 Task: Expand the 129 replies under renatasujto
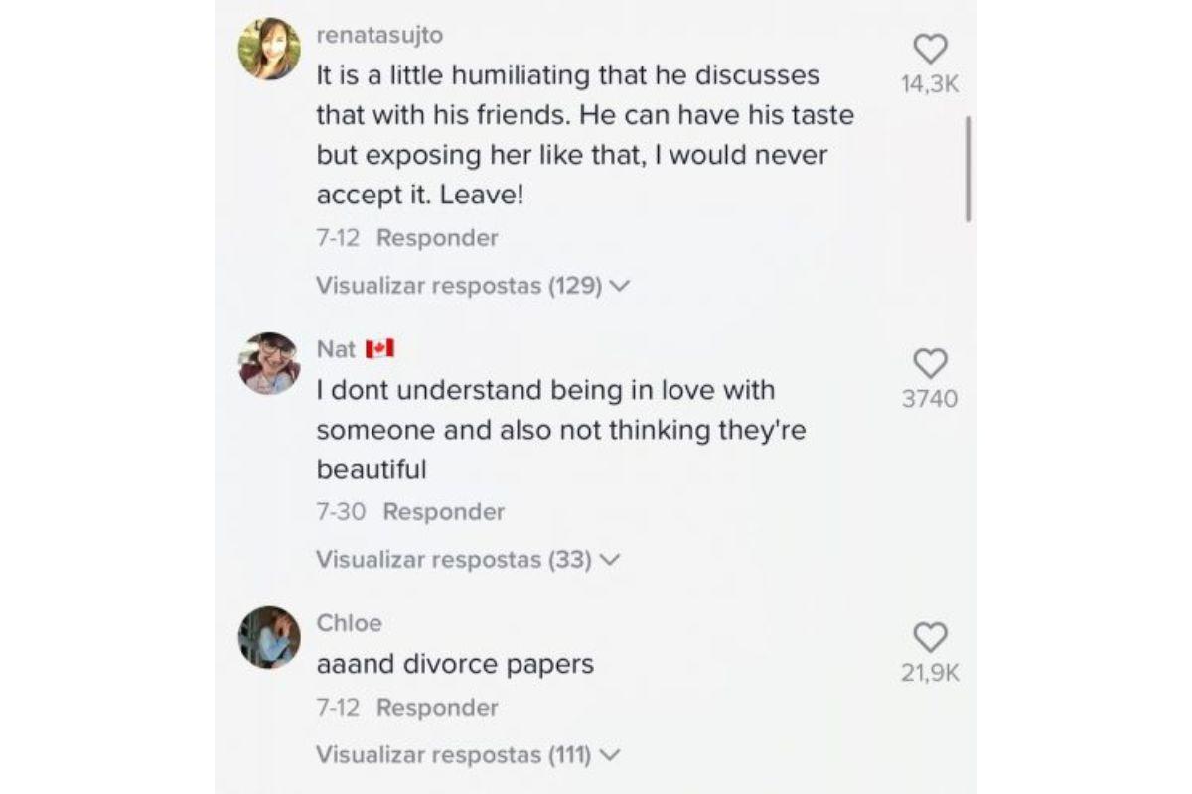click(473, 286)
